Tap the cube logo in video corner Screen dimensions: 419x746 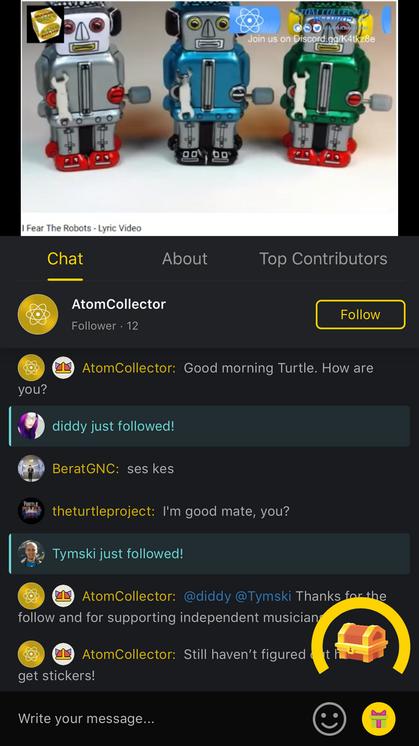pos(45,24)
